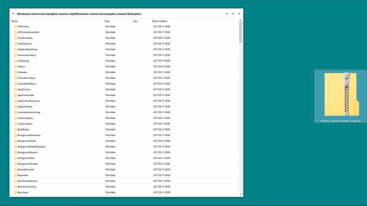
Task: Click the AllJoyn folder icon
Action: tap(15, 66)
